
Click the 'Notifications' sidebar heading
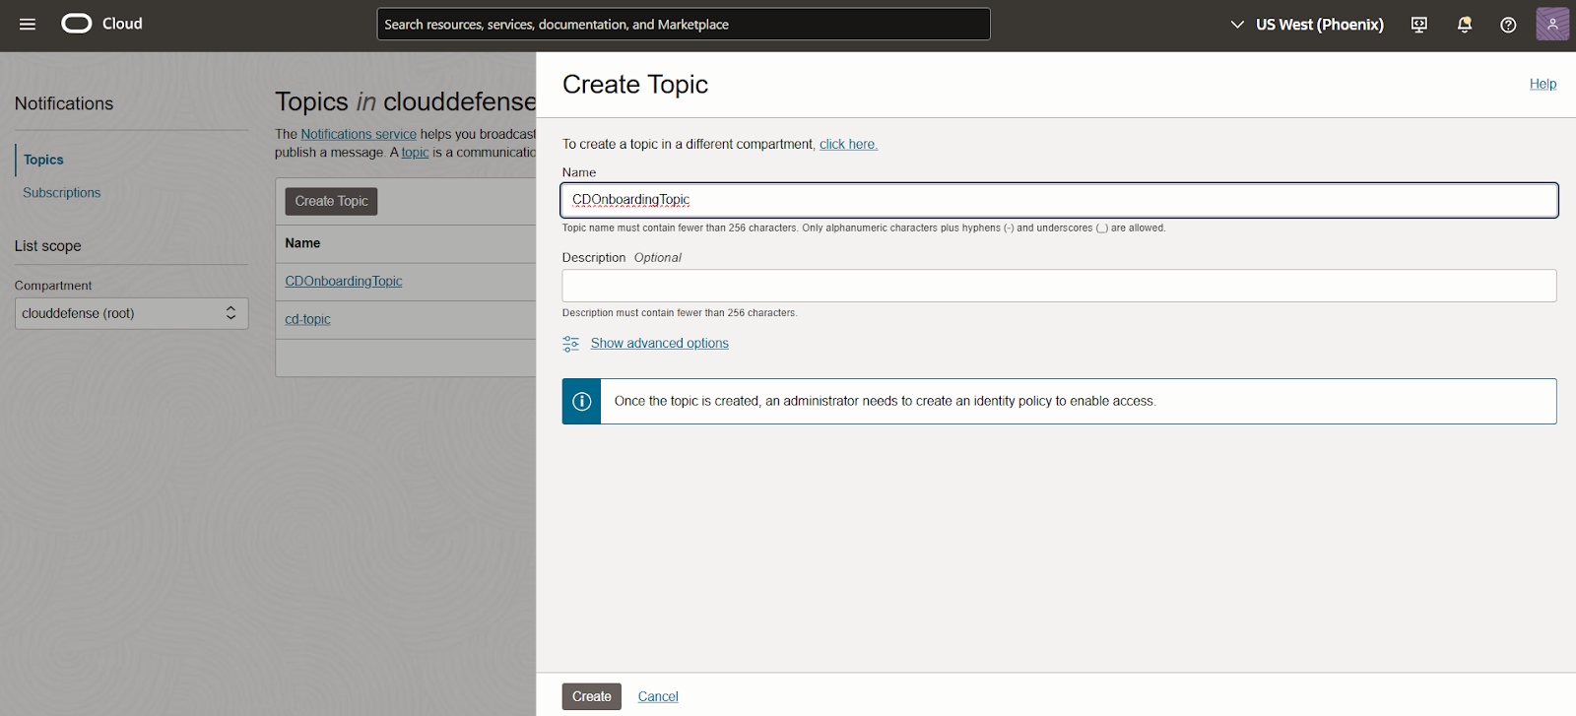click(64, 103)
